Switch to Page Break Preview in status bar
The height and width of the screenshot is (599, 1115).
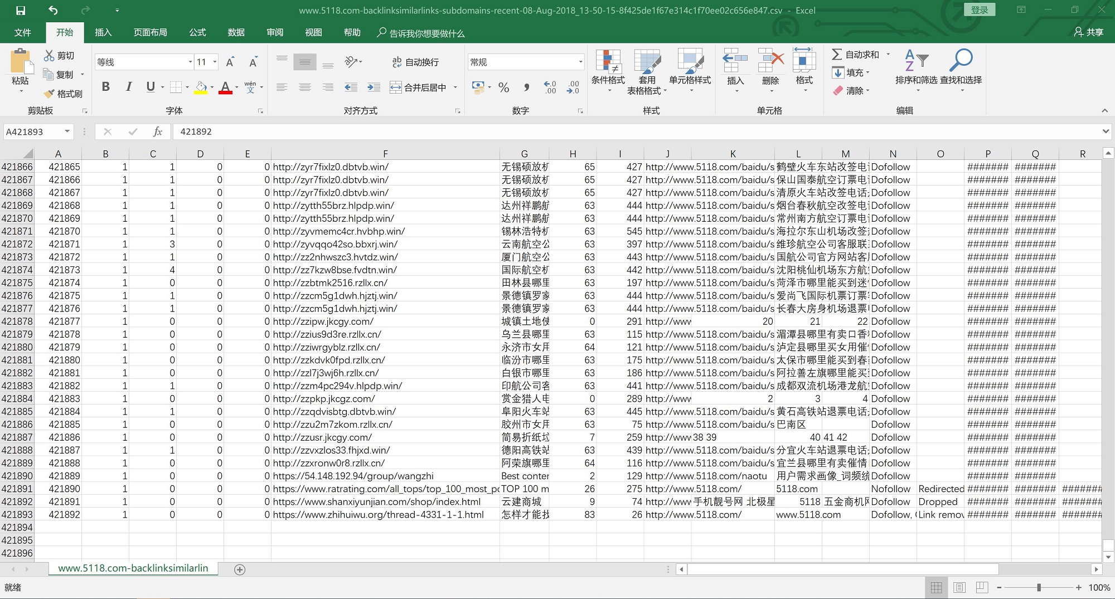click(x=982, y=587)
